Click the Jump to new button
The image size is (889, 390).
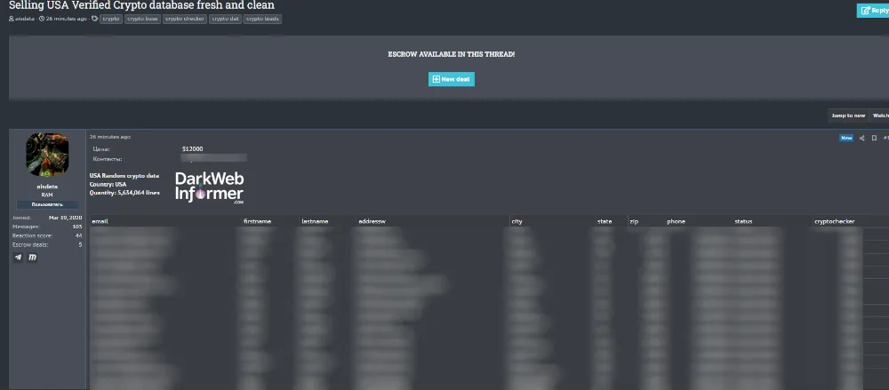pyautogui.click(x=847, y=115)
